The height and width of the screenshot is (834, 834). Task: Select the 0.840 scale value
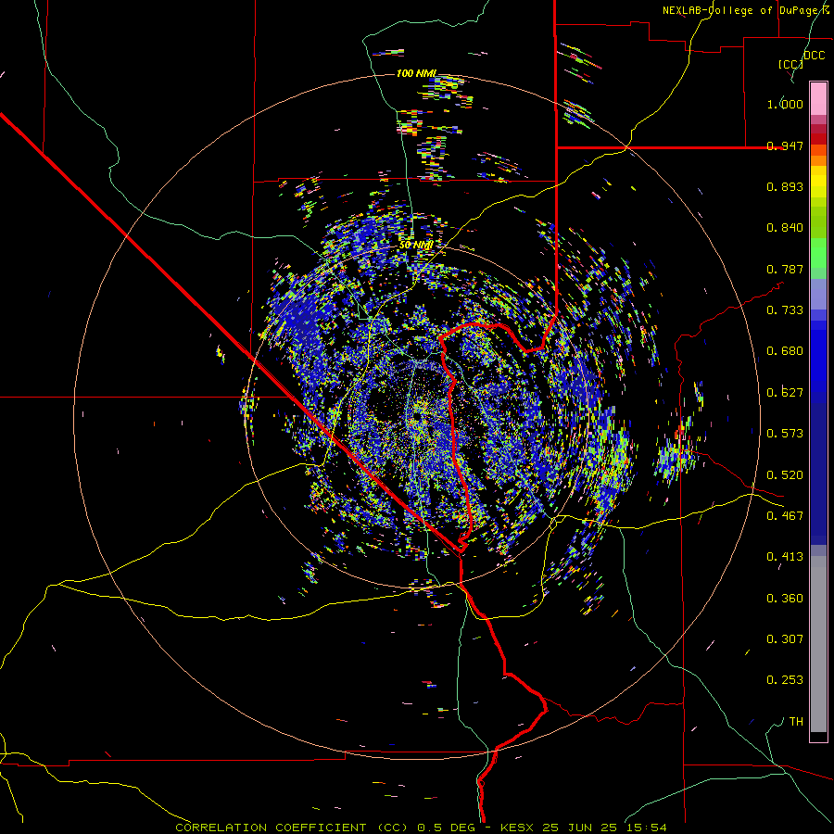coord(785,228)
